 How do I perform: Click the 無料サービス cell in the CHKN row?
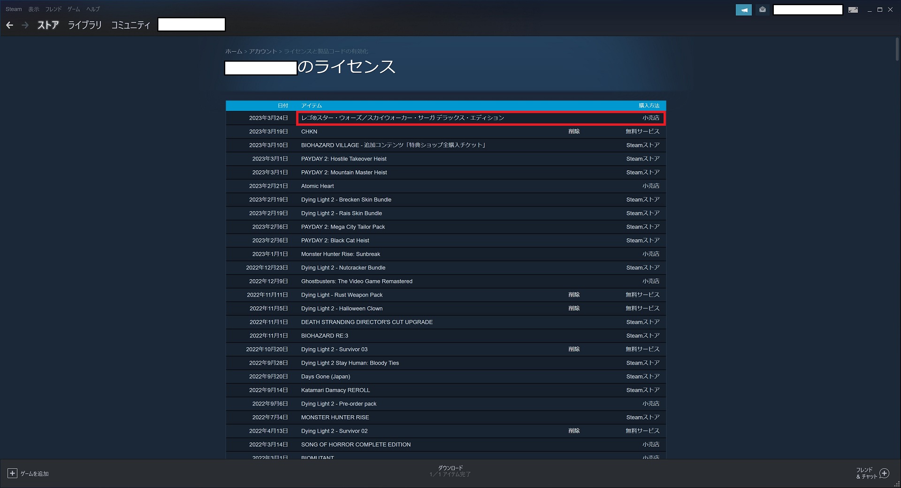point(642,131)
